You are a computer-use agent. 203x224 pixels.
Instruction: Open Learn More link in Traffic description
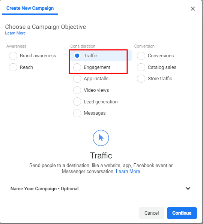tap(128, 171)
